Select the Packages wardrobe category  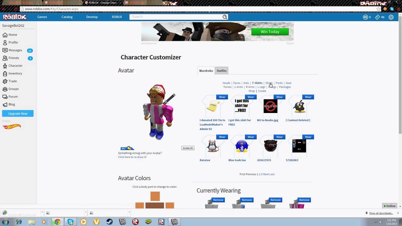(285, 87)
